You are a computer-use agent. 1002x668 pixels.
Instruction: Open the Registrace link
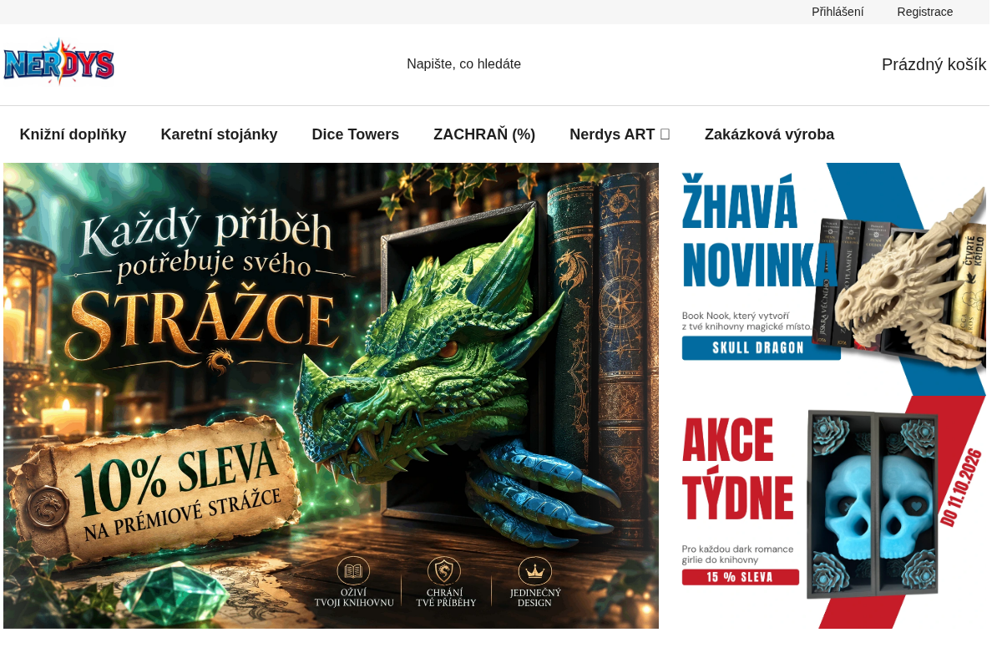click(925, 12)
